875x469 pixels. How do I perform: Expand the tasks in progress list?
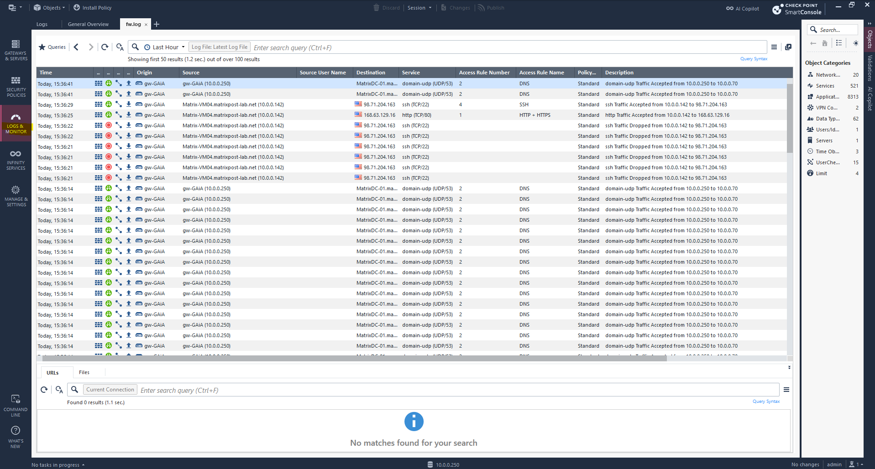point(58,465)
